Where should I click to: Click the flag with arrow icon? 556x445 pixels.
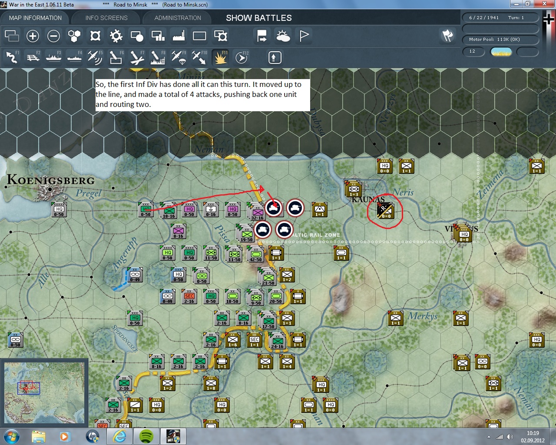point(262,36)
